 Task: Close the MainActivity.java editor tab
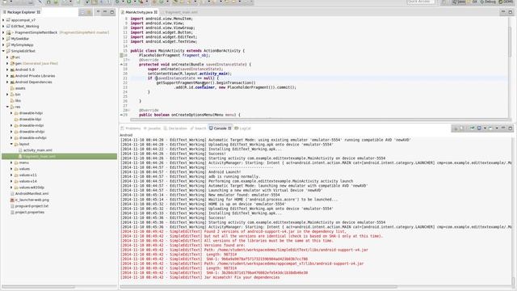(x=156, y=12)
